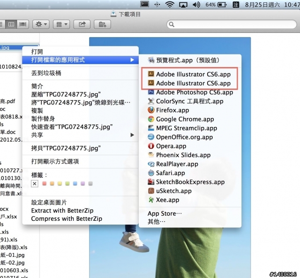Apply the orange label color
The image size is (300, 278).
point(52,184)
